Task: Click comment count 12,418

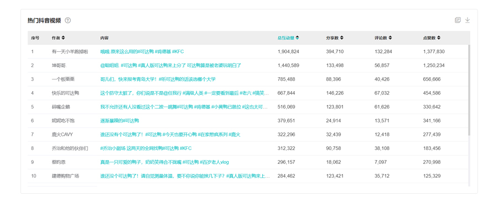Action: 382,135
